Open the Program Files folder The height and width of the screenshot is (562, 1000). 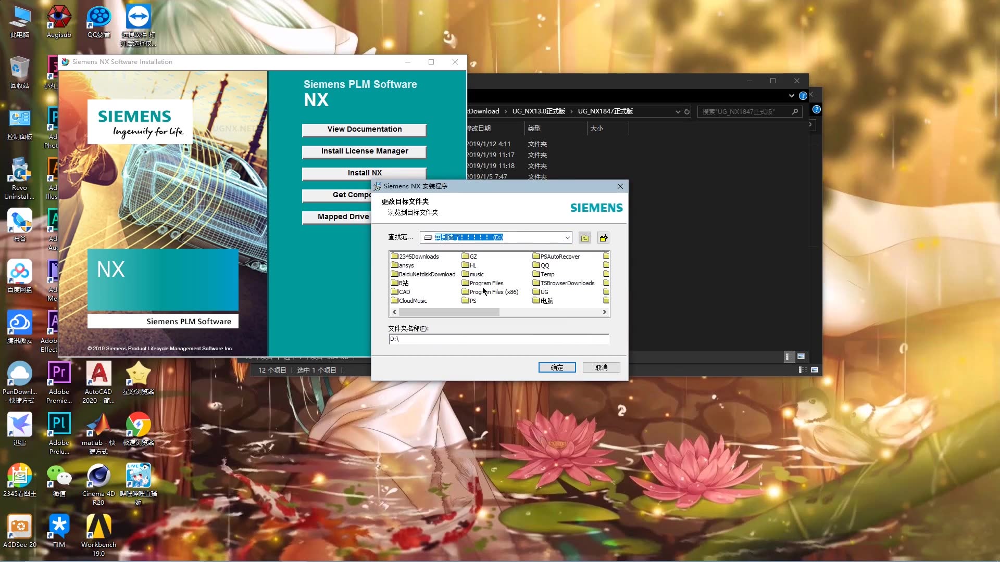pos(485,283)
